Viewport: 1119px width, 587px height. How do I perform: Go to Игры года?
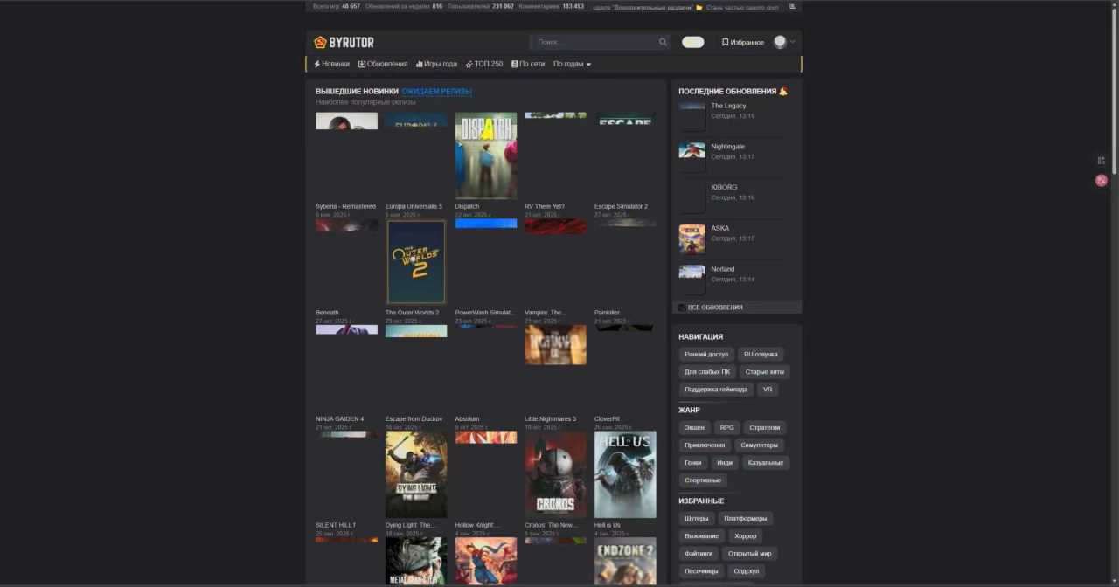coord(436,64)
